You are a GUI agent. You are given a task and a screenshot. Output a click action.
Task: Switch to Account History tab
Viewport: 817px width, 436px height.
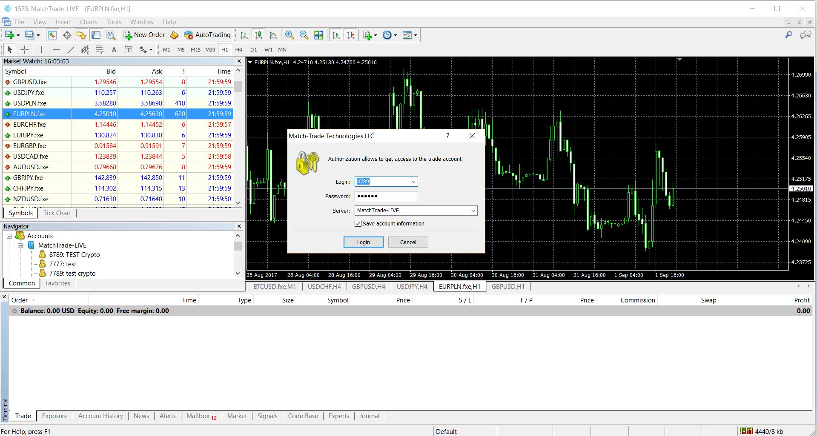pos(100,416)
